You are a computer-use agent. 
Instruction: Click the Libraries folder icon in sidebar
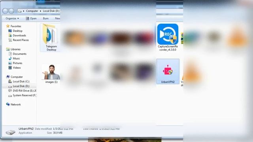8,49
